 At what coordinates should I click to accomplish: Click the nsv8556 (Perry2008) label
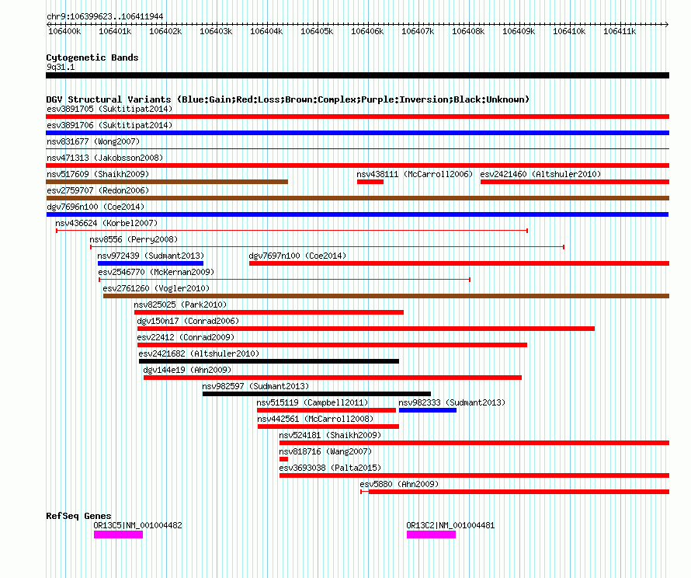[134, 239]
